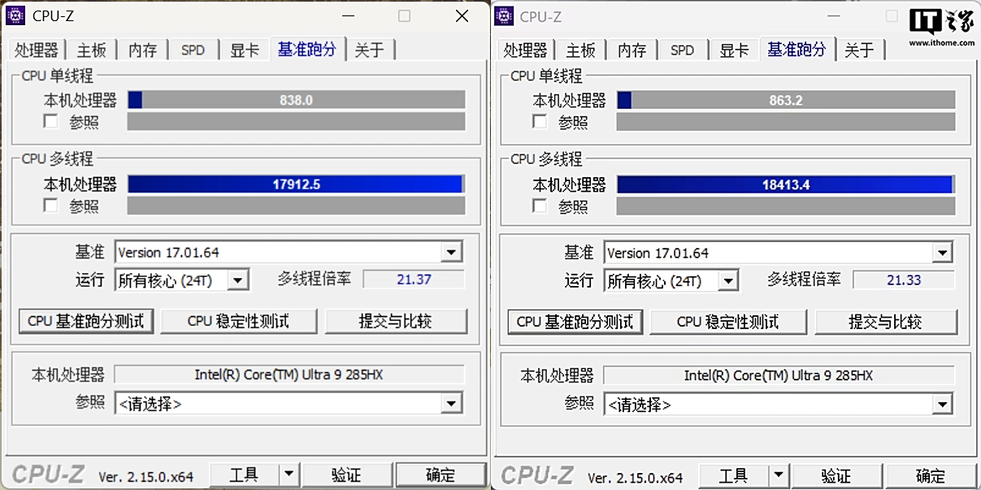
Task: Expand the 工具 arrow menu in right window
Action: (779, 475)
